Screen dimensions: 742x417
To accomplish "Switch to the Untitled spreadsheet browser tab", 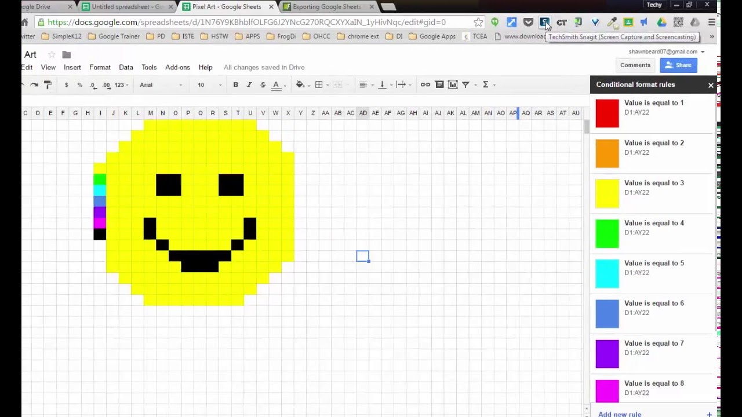I will [x=128, y=7].
